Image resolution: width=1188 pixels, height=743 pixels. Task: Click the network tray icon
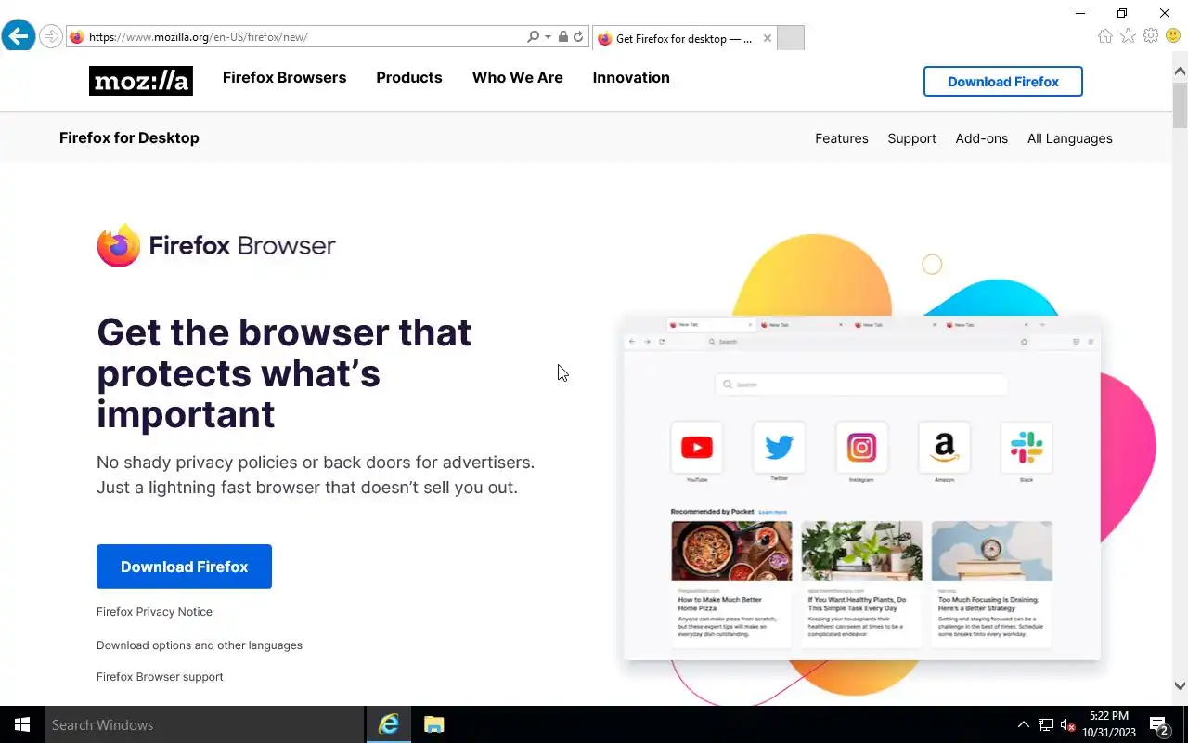1046,724
